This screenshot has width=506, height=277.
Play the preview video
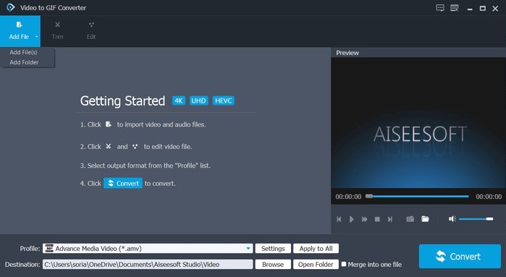pos(351,219)
